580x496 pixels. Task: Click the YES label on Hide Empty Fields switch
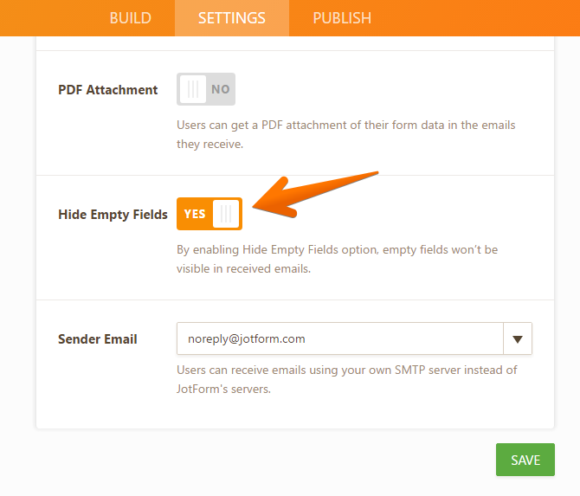tap(195, 214)
